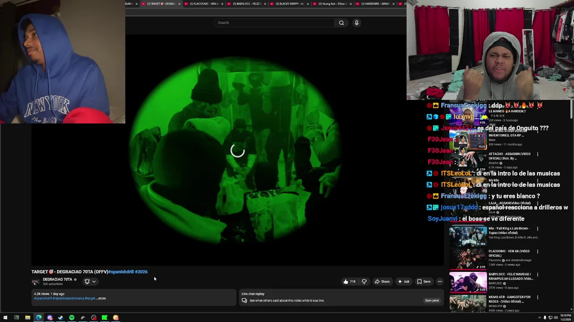This screenshot has width=574, height=322.
Task: Open FLACOOMC - VEN AK video title
Action: pos(509,253)
